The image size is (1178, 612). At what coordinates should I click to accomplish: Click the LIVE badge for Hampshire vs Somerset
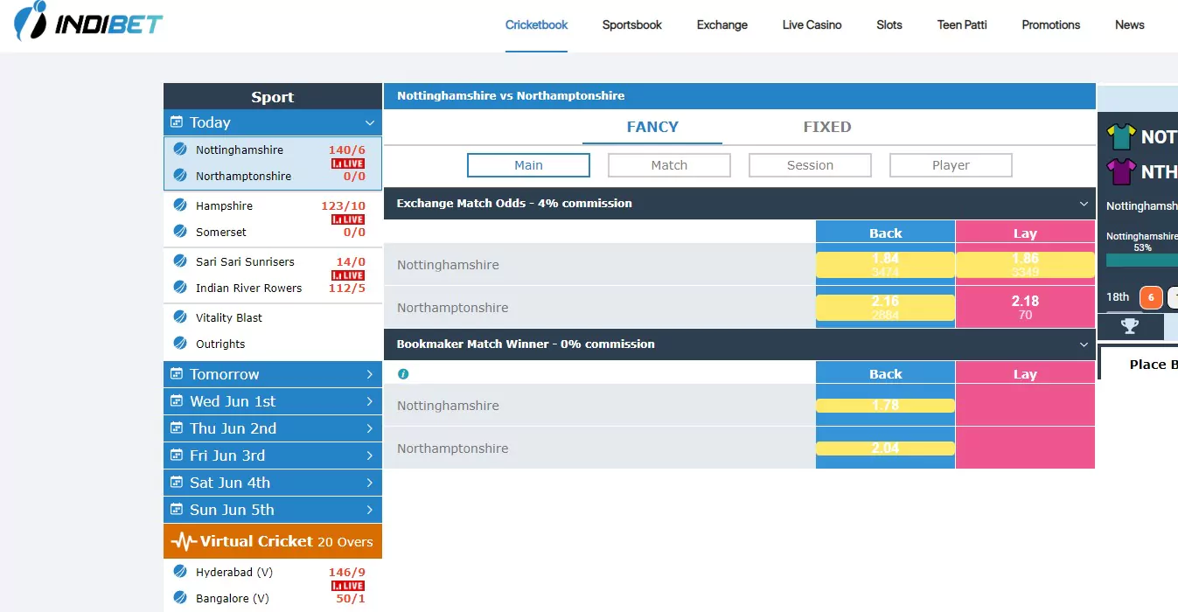347,219
